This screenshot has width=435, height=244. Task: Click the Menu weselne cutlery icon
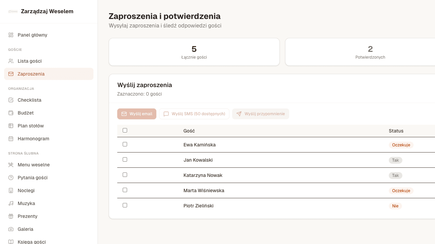coord(11,165)
